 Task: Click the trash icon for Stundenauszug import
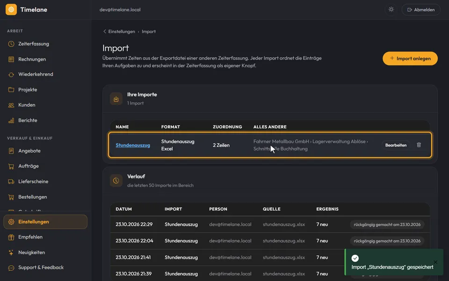(x=419, y=145)
